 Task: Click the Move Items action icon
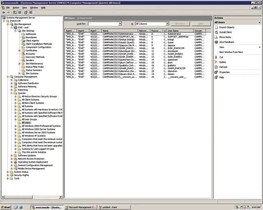click(x=217, y=37)
